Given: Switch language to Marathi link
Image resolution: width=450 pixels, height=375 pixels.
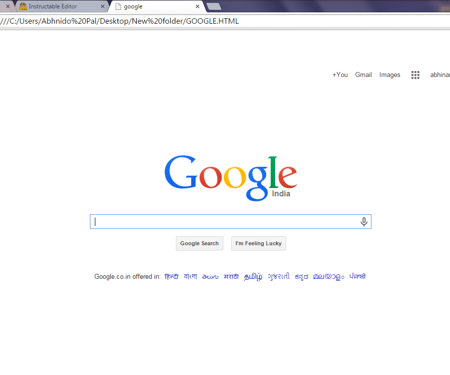Looking at the screenshot, I should [231, 277].
